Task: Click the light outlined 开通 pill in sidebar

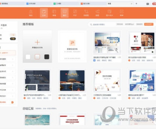Action: pyautogui.click(x=13, y=35)
